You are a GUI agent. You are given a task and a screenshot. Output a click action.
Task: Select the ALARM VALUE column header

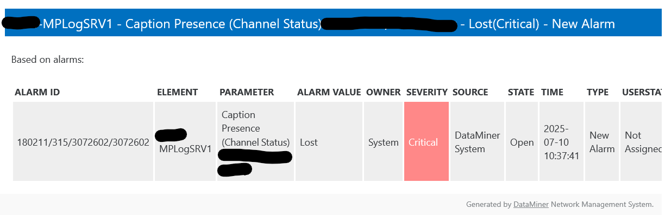(x=329, y=92)
